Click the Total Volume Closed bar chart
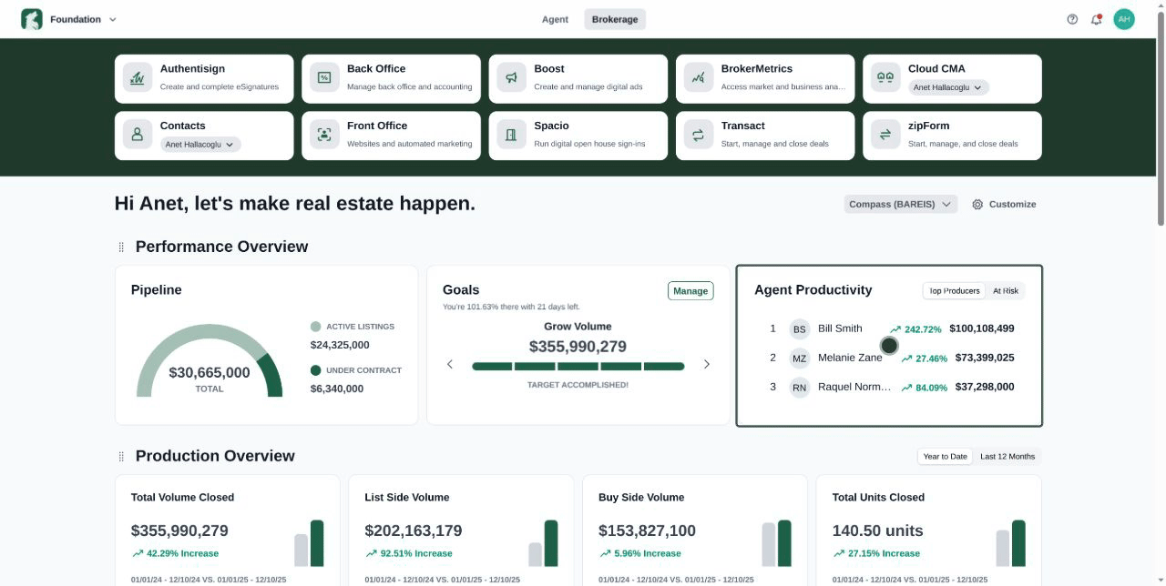 (x=309, y=543)
